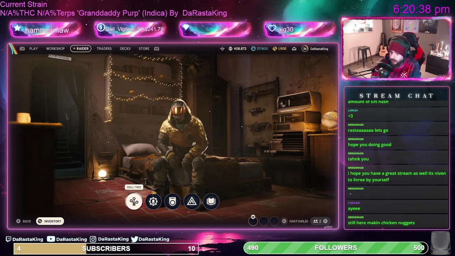Open the Skill Tree round icon
This screenshot has height=256, width=455.
tap(134, 202)
